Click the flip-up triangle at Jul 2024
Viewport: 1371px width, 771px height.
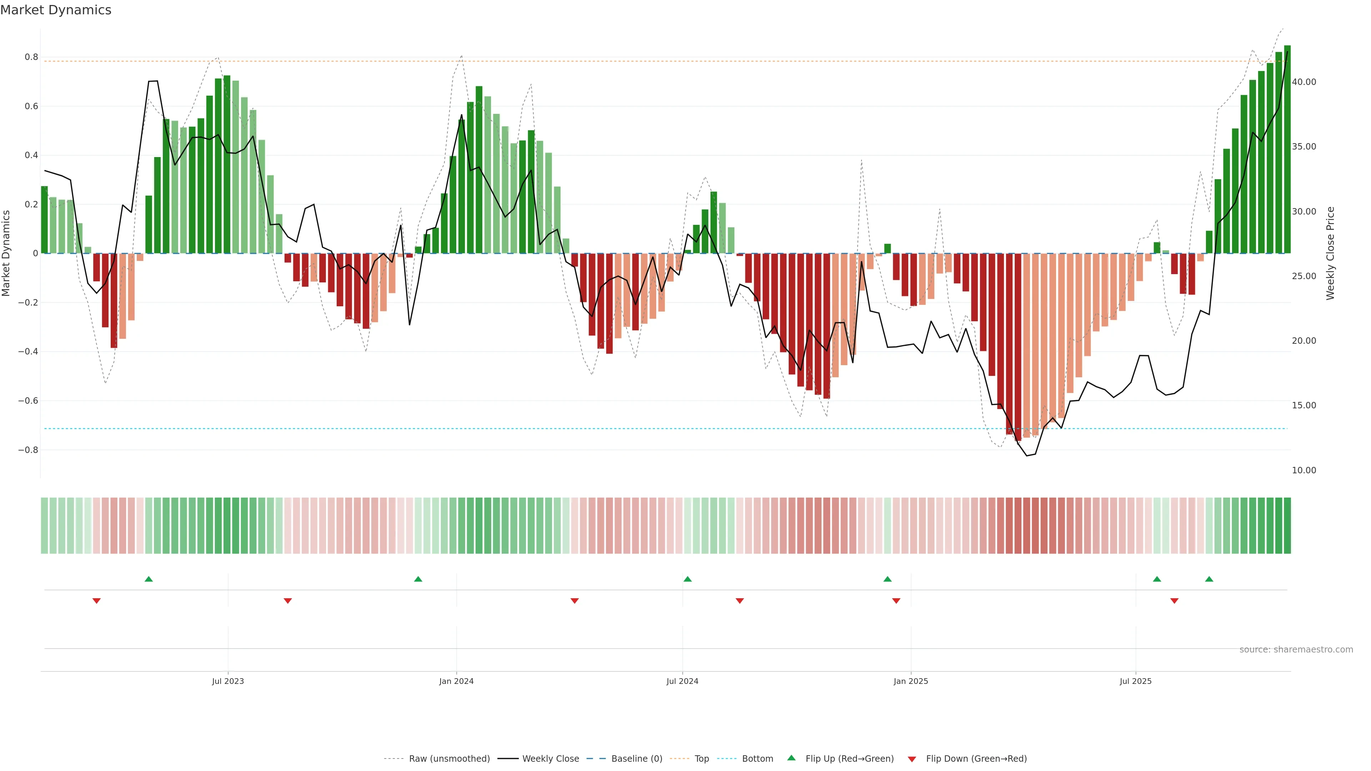point(687,579)
